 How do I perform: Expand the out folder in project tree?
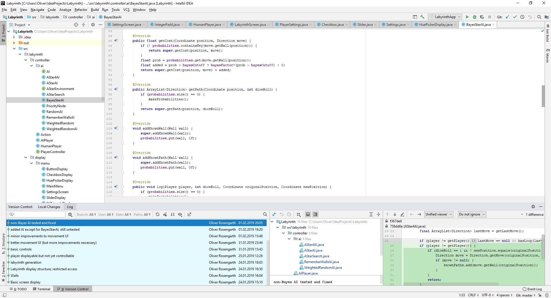tap(14, 43)
